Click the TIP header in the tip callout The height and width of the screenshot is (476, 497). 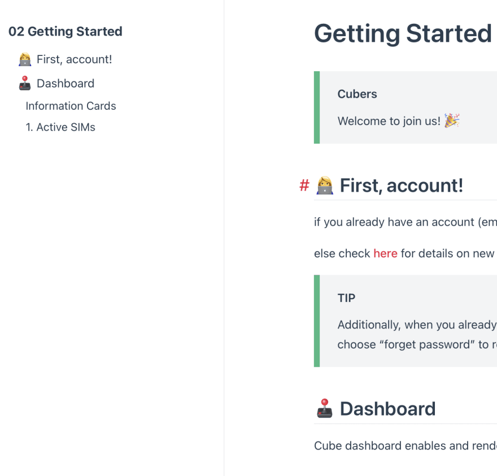pos(346,298)
